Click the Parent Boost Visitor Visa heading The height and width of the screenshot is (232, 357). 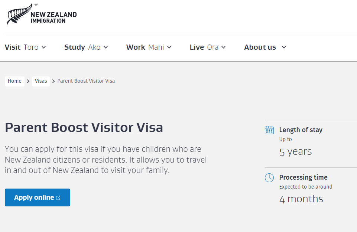tap(84, 128)
